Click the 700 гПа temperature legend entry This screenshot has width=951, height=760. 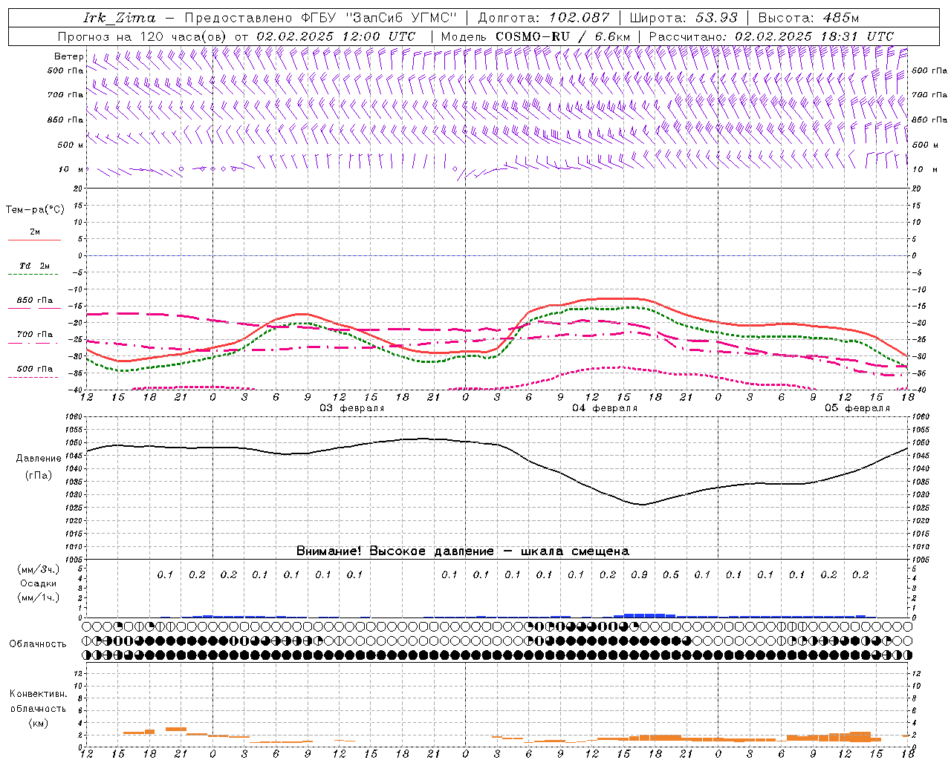coord(35,335)
